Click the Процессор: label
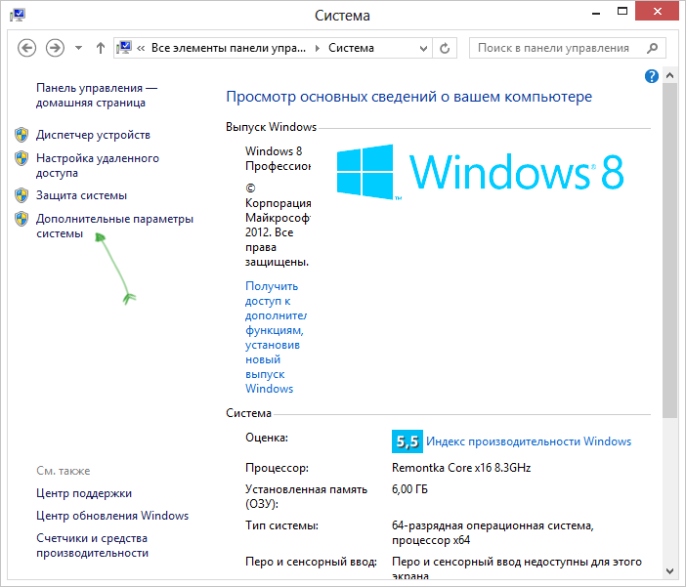Image resolution: width=686 pixels, height=587 pixels. pyautogui.click(x=277, y=468)
